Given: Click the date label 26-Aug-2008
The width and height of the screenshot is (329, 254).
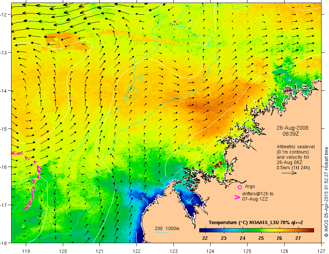Looking at the screenshot, I should tap(292, 128).
